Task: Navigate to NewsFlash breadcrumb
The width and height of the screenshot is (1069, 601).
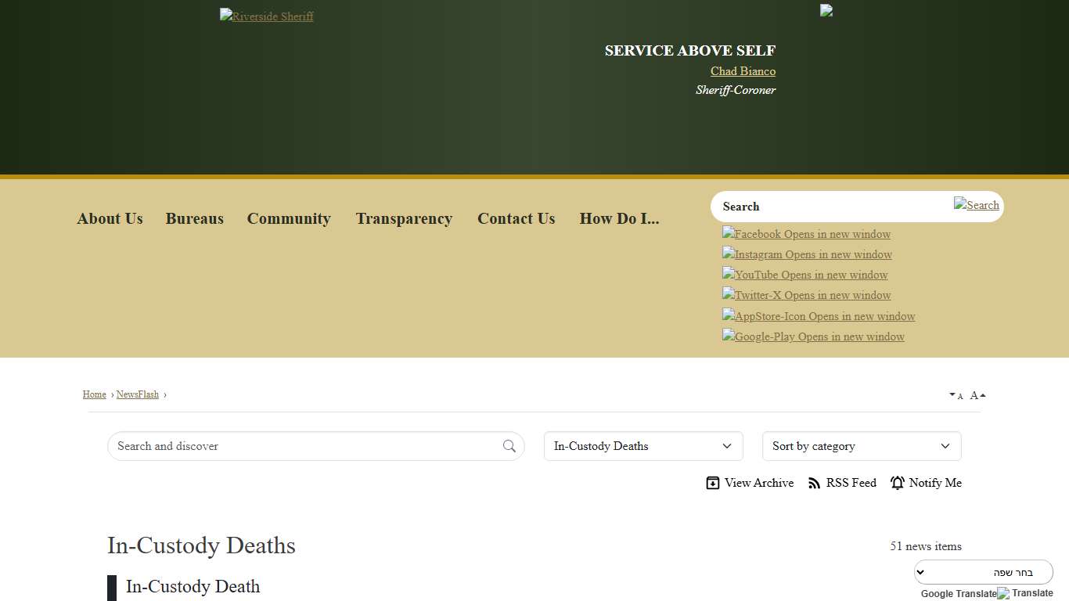Action: coord(138,394)
